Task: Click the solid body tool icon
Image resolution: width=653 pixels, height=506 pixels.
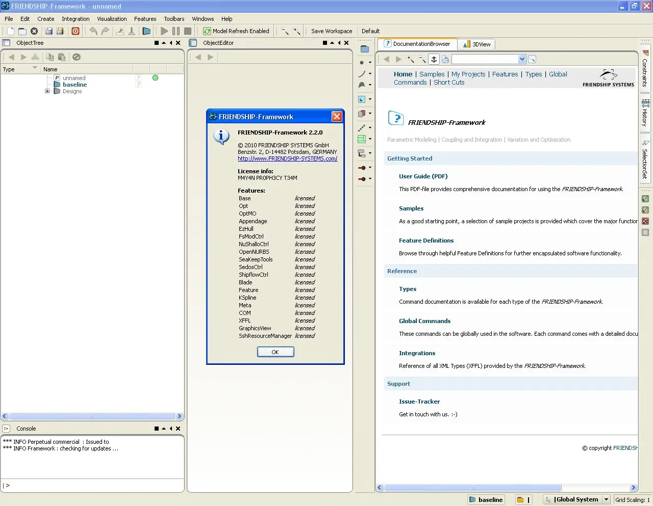Action: (x=362, y=114)
